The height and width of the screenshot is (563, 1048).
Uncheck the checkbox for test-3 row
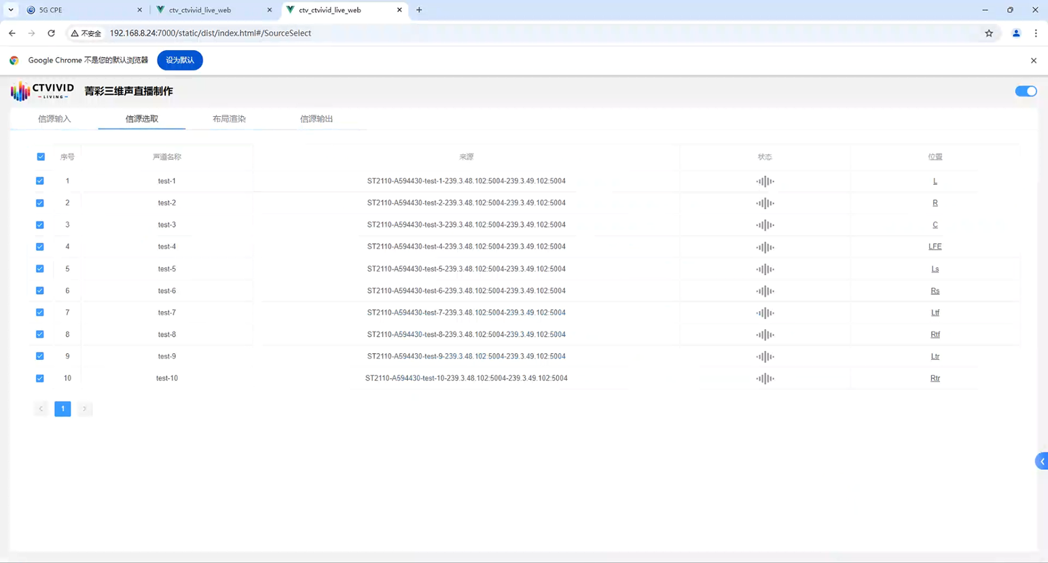40,225
